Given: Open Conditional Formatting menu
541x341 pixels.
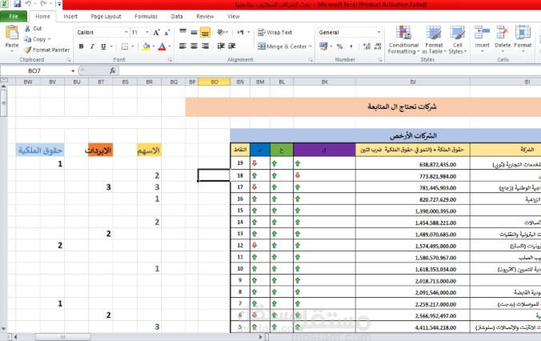Looking at the screenshot, I should [403, 40].
